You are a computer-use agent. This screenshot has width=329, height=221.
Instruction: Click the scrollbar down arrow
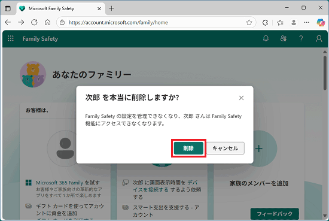point(325,216)
